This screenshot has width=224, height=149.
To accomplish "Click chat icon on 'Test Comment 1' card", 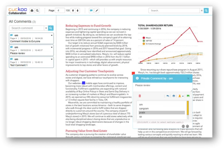I will 11,59.
